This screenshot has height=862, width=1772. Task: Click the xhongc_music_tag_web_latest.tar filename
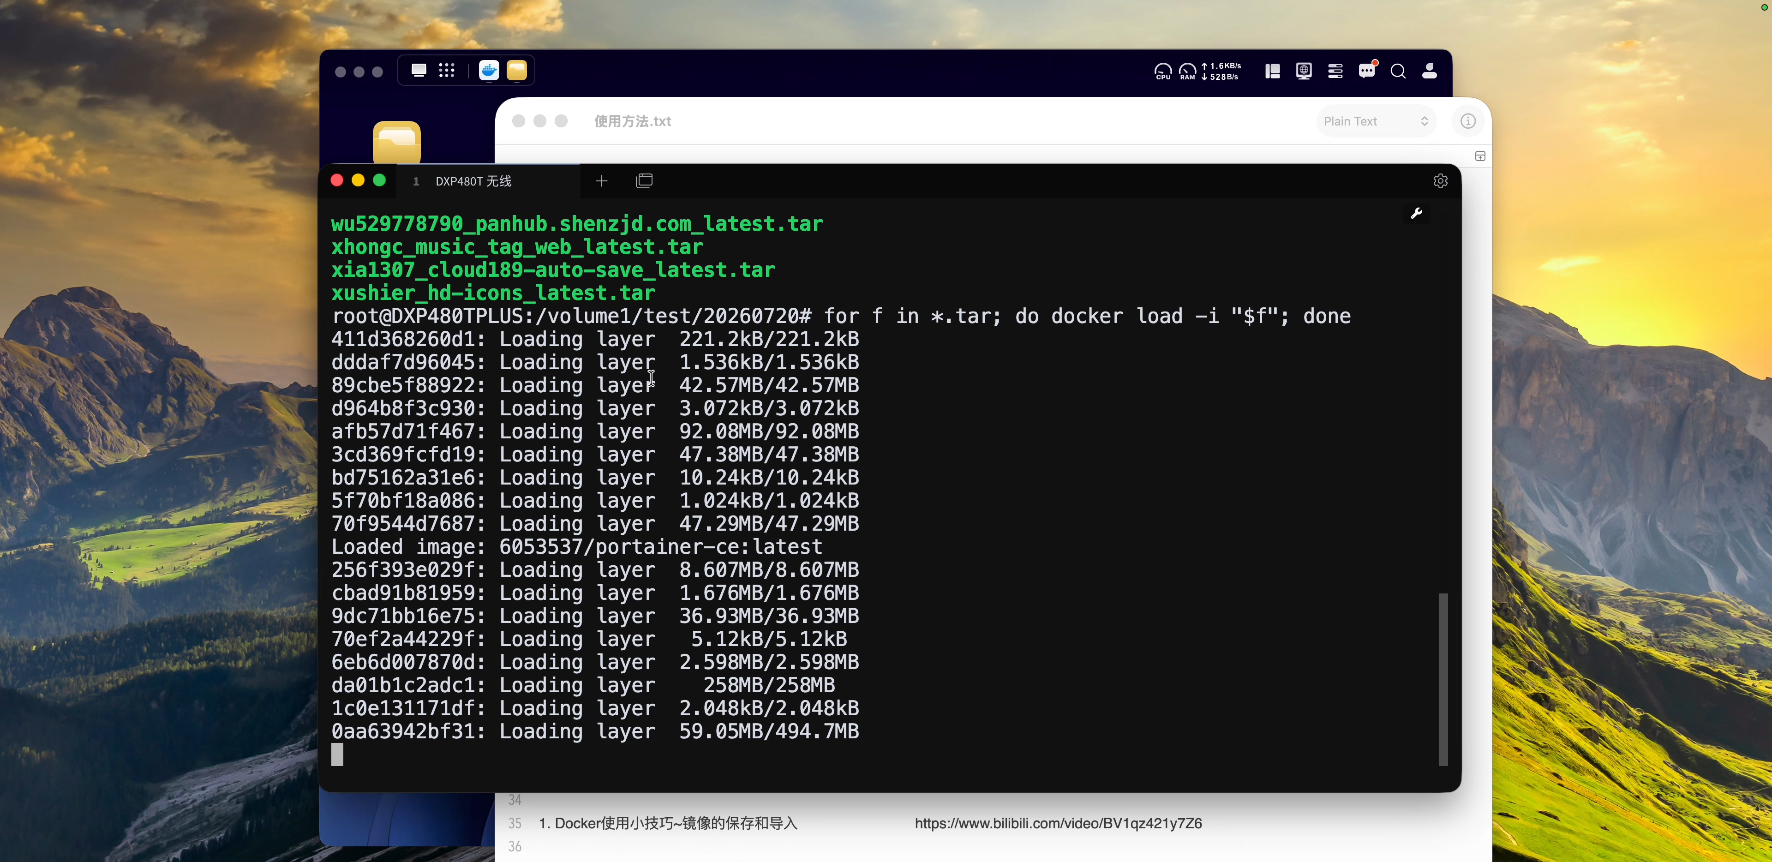pyautogui.click(x=517, y=247)
